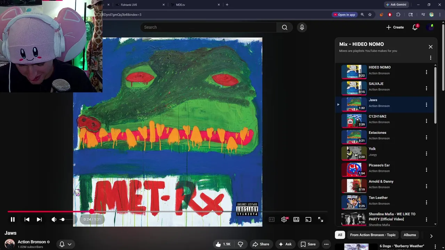Open YouTube notifications bell
This screenshot has height=250, width=445.
point(415,27)
